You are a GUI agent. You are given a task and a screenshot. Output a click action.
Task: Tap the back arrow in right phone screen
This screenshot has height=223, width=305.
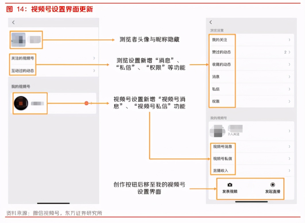click(x=211, y=22)
